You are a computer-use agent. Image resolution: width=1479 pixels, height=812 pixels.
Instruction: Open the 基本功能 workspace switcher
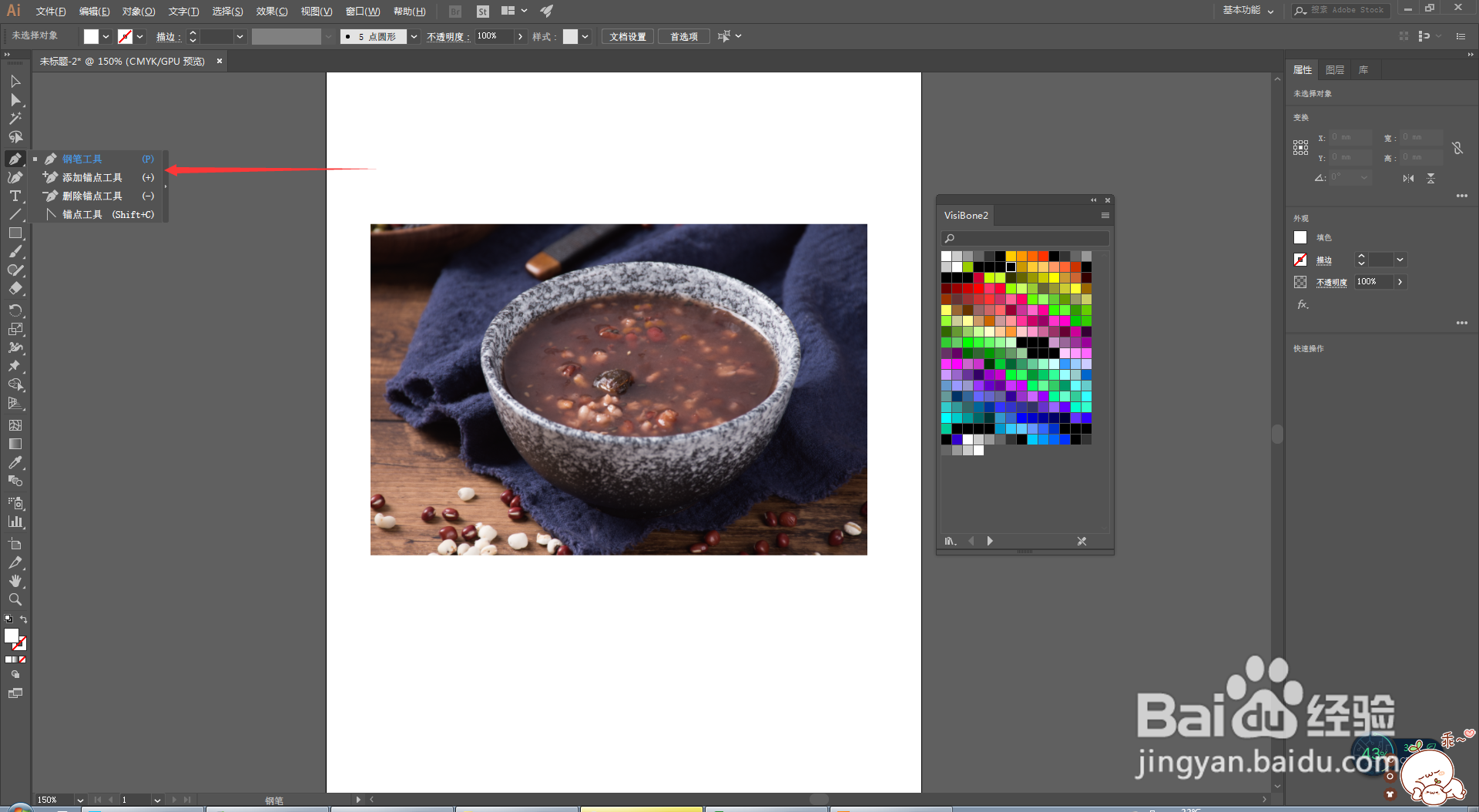tap(1248, 10)
